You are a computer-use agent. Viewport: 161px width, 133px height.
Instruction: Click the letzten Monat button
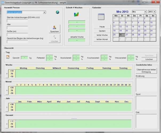[x=102, y=39]
